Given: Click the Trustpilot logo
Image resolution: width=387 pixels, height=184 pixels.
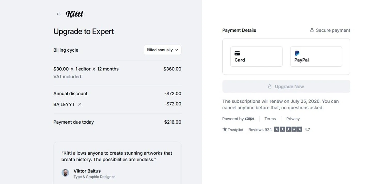Looking at the screenshot, I should pos(233,130).
